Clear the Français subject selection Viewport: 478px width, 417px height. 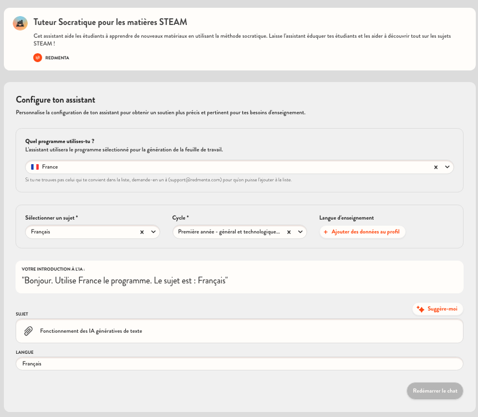(141, 232)
